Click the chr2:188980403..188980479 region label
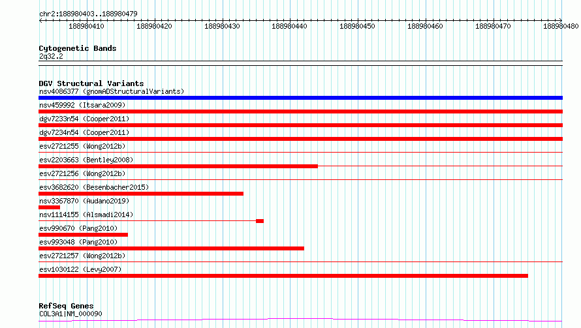This screenshot has height=328, width=581. (88, 14)
